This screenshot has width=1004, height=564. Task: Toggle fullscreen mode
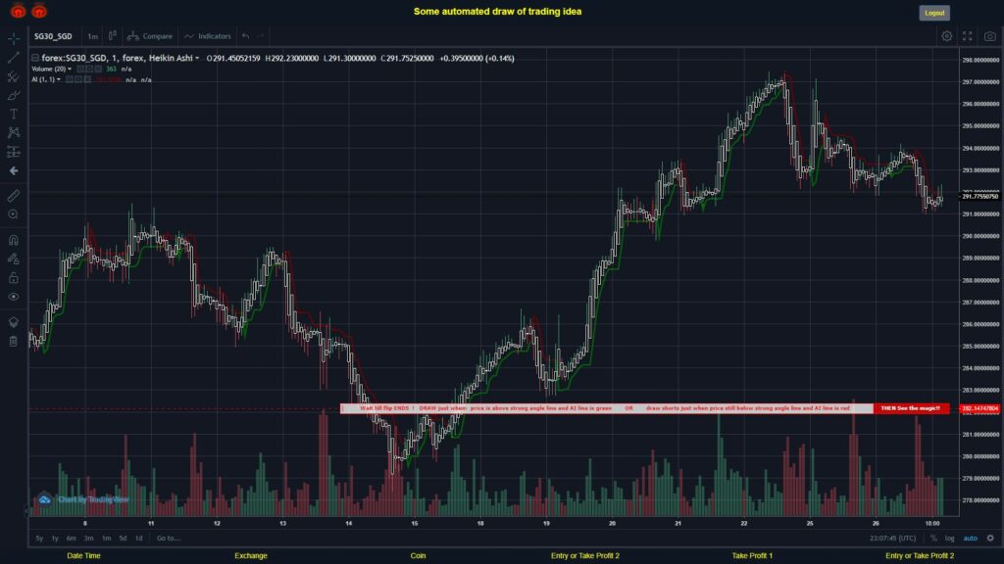968,36
